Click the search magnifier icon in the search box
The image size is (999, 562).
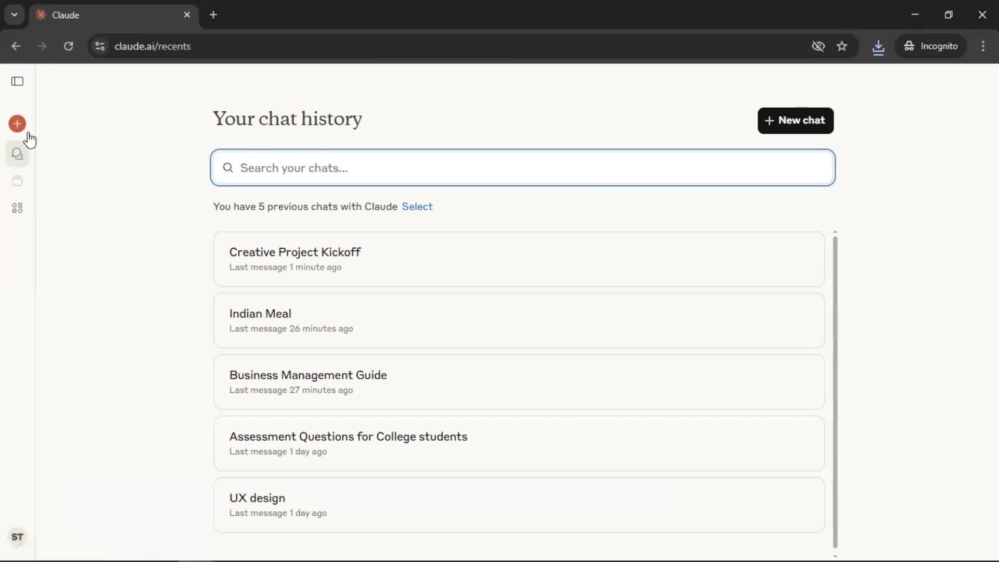(228, 168)
